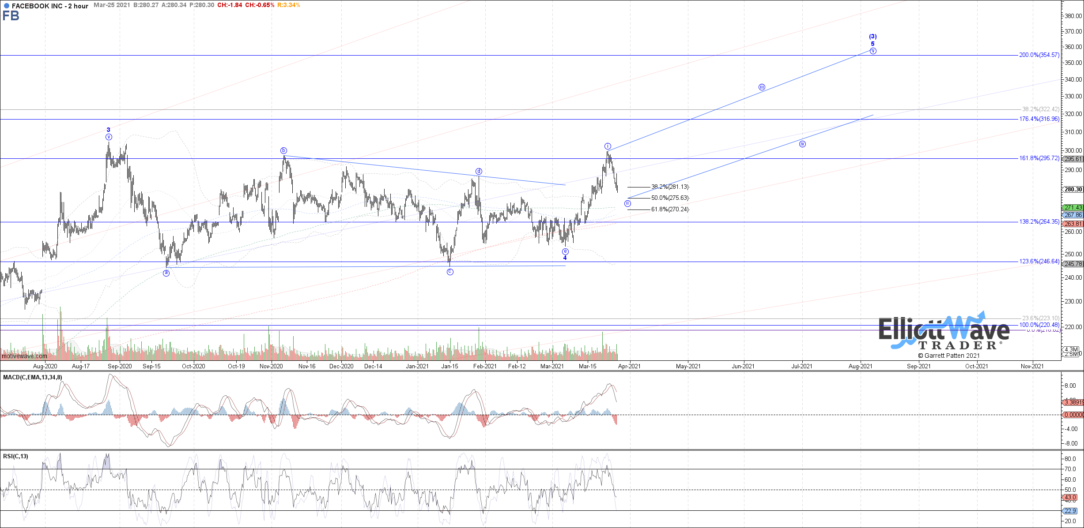1084x528 pixels.
Task: Click the 61.8%(270.24) pullback level label
Action: 670,210
